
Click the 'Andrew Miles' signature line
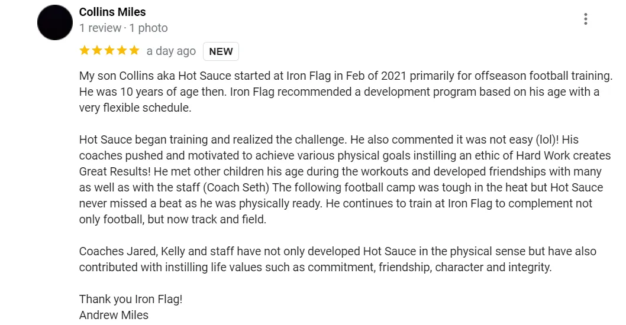114,315
